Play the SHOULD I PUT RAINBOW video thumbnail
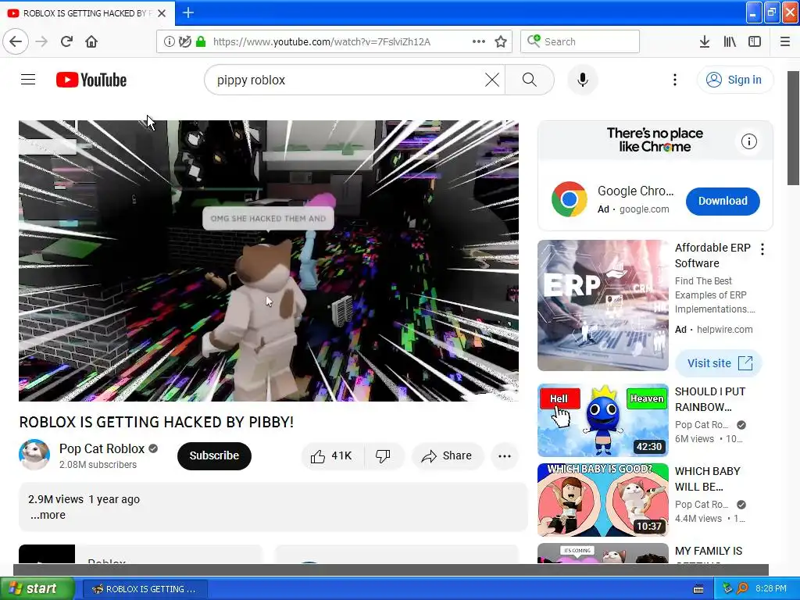The image size is (800, 600). (x=602, y=420)
